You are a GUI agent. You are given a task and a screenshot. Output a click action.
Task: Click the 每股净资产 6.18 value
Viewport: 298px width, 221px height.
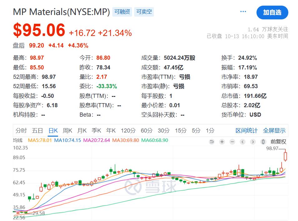pos(52,105)
